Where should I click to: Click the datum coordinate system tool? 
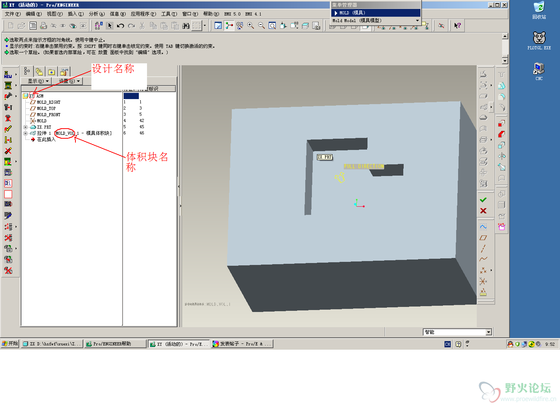tap(483, 281)
